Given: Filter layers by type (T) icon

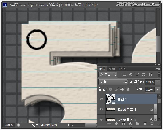Looking at the screenshot, I should click(137, 74).
